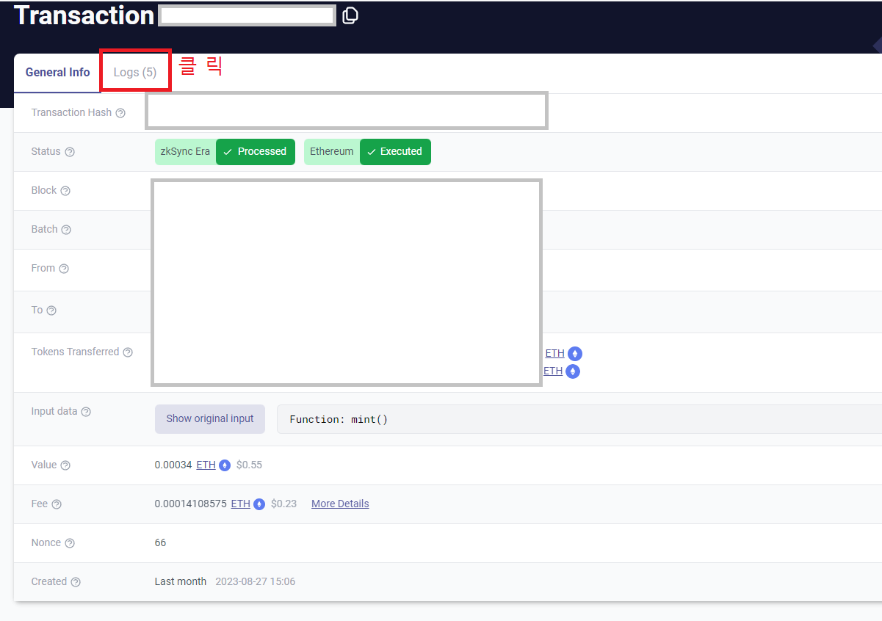Click the 'Last month' created text
This screenshot has height=621, width=882.
click(181, 581)
